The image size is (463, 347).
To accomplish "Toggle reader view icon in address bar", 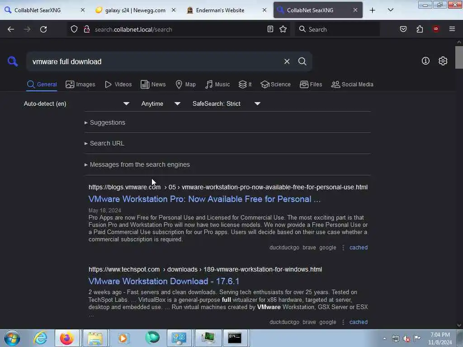I will [x=270, y=29].
